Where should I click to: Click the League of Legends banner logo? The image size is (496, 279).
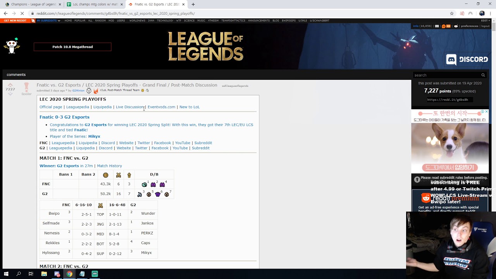pyautogui.click(x=205, y=46)
